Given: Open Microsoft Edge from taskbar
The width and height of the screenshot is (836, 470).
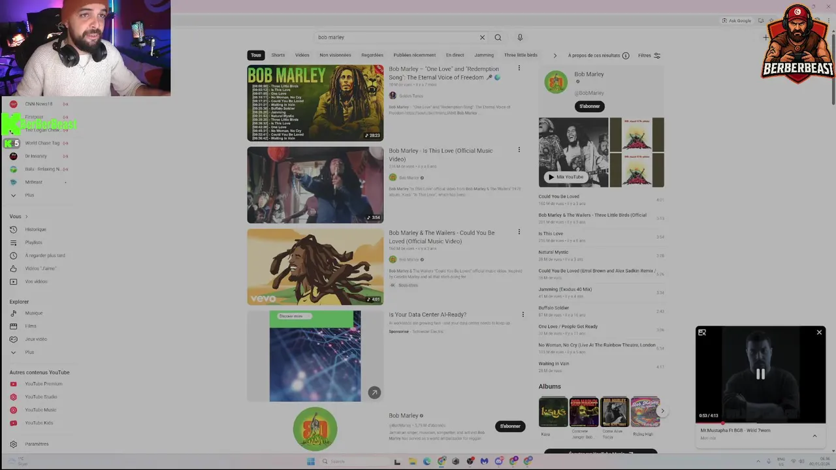Looking at the screenshot, I should 427,462.
